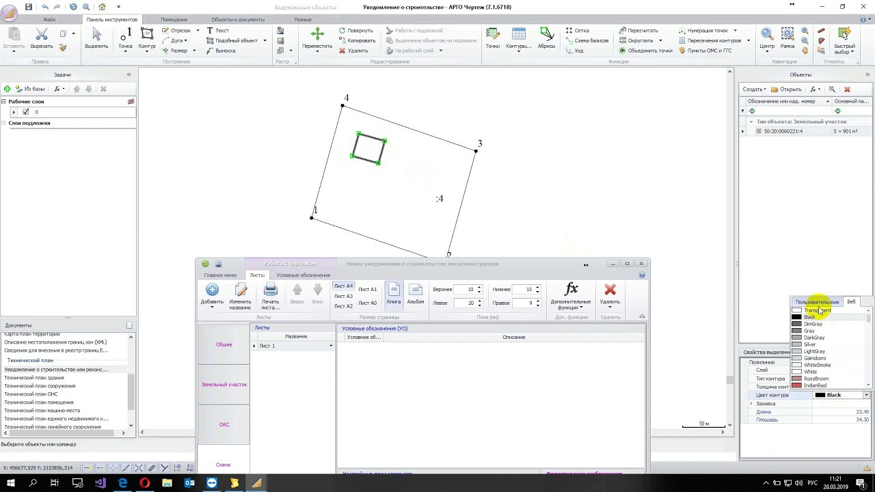Run Пересчитать recalculation
875x492 pixels.
[638, 31]
